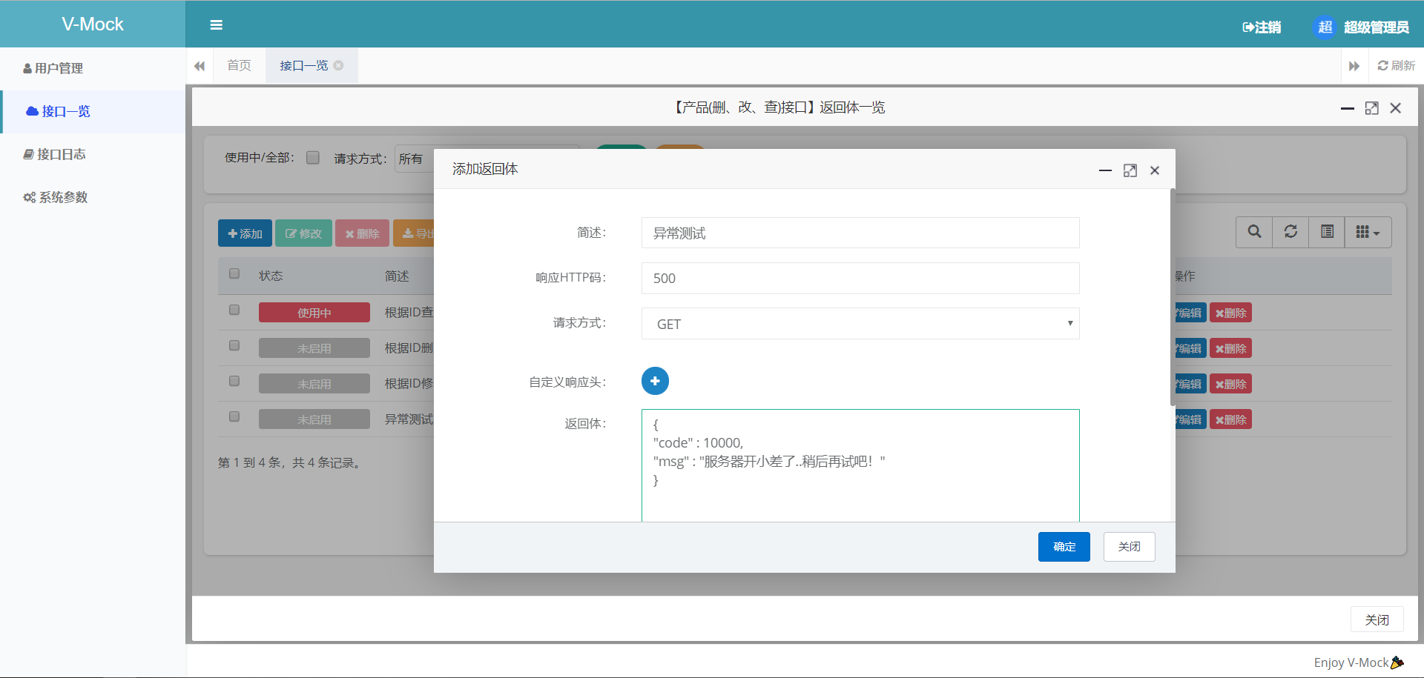Minimize the 添加返回体 dialog
1424x678 pixels.
click(1105, 170)
